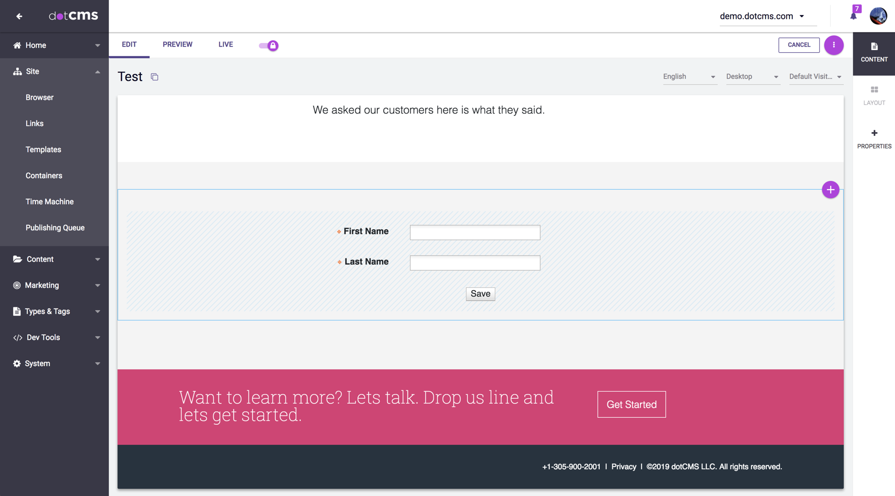The width and height of the screenshot is (895, 496).
Task: Select the Content panel icon
Action: coord(874,52)
